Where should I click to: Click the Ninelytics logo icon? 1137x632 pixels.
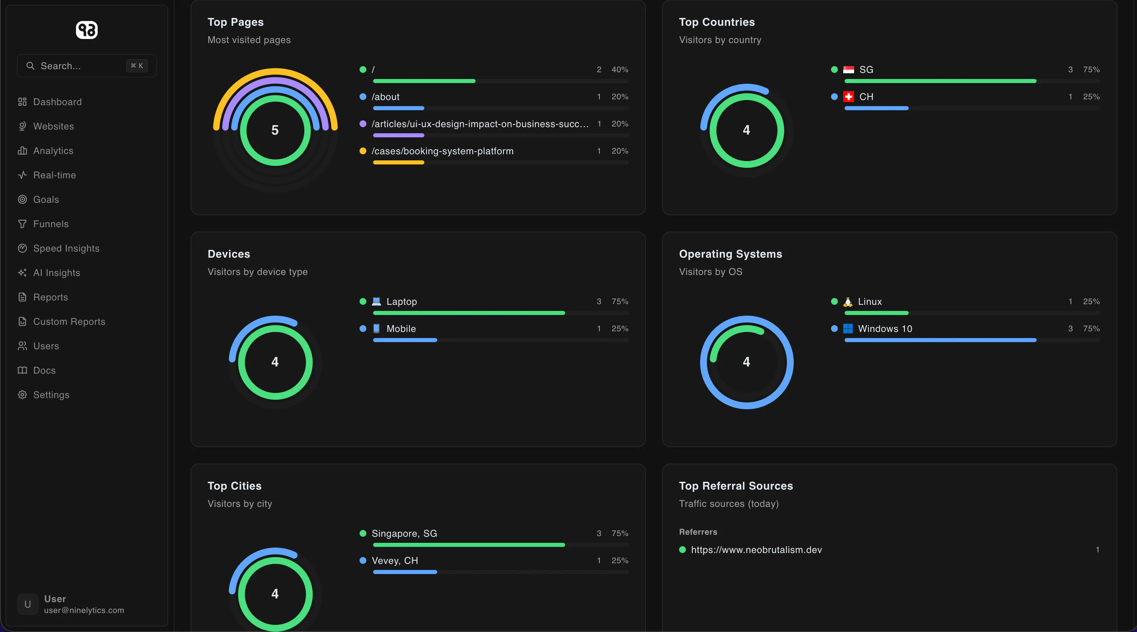[86, 30]
